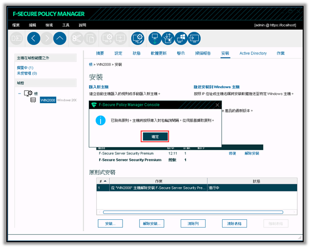Click the status column header in table
Image resolution: width=310 pixels, height=248 pixels.
point(252,181)
